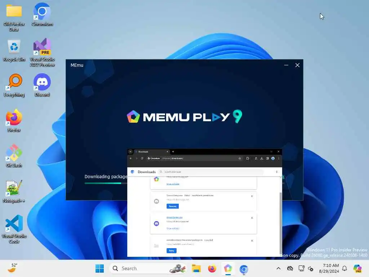
Task: Launch Visual Studio 2022 Preview shortcut
Action: [42, 52]
